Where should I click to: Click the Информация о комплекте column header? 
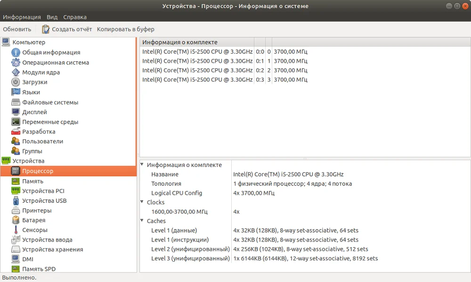pyautogui.click(x=197, y=42)
